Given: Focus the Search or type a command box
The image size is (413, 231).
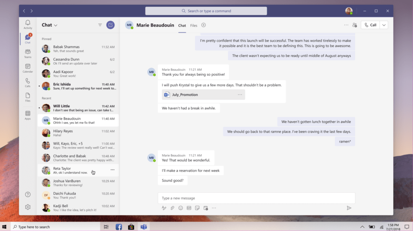Looking at the screenshot, I should coord(206,11).
